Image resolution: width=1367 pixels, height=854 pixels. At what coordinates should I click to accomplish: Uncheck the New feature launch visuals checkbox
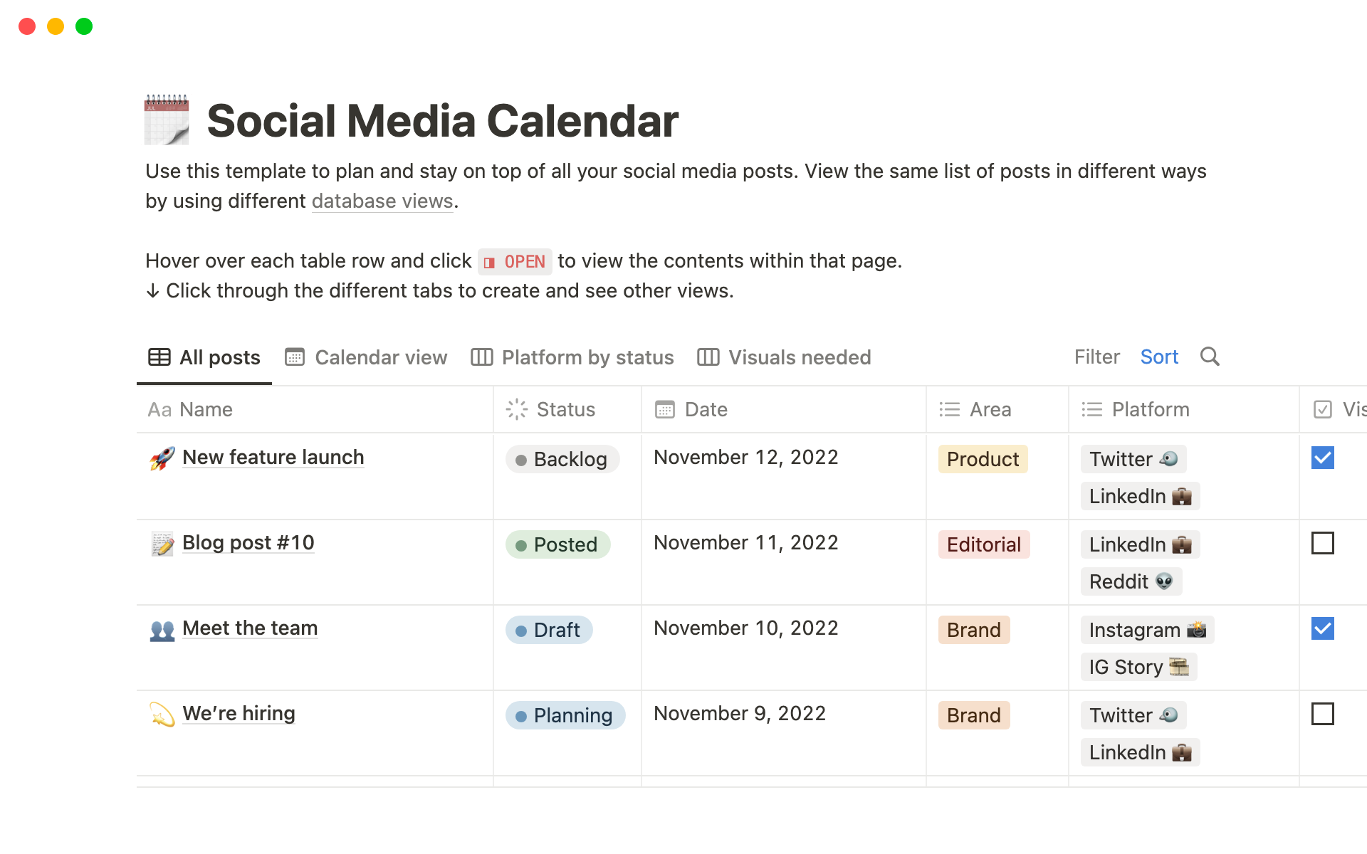(x=1322, y=458)
